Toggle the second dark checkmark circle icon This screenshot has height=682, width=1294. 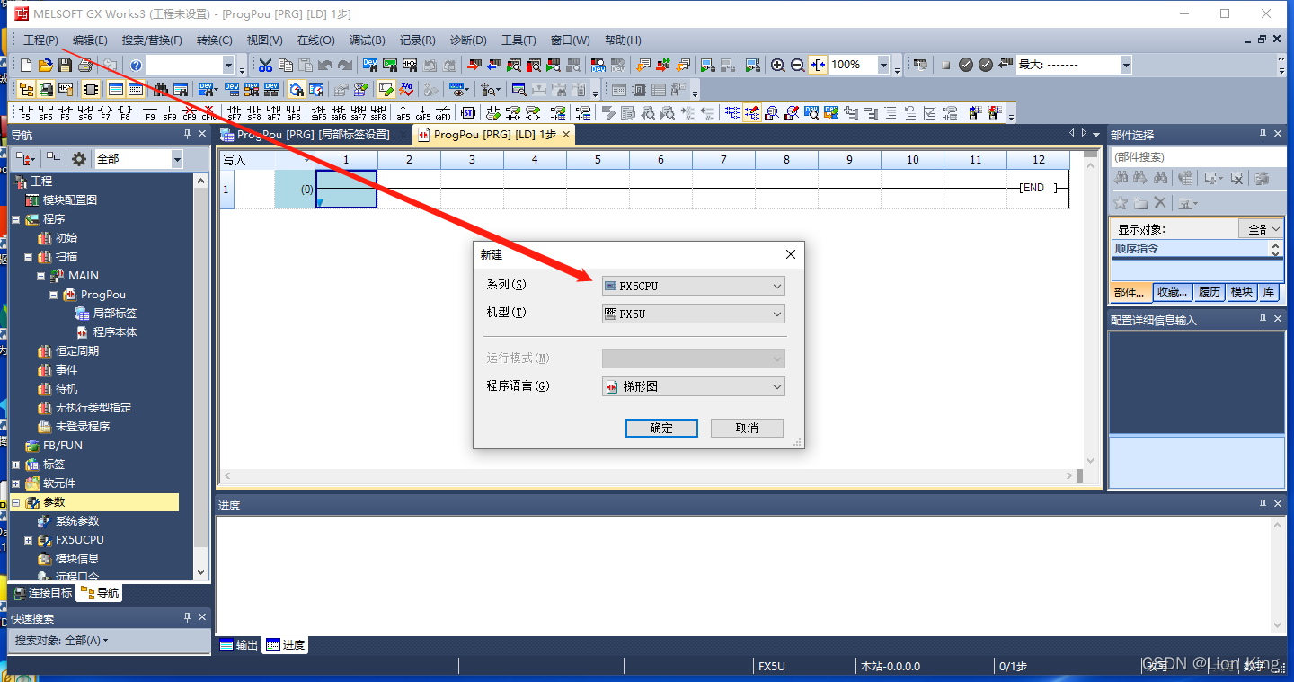986,65
